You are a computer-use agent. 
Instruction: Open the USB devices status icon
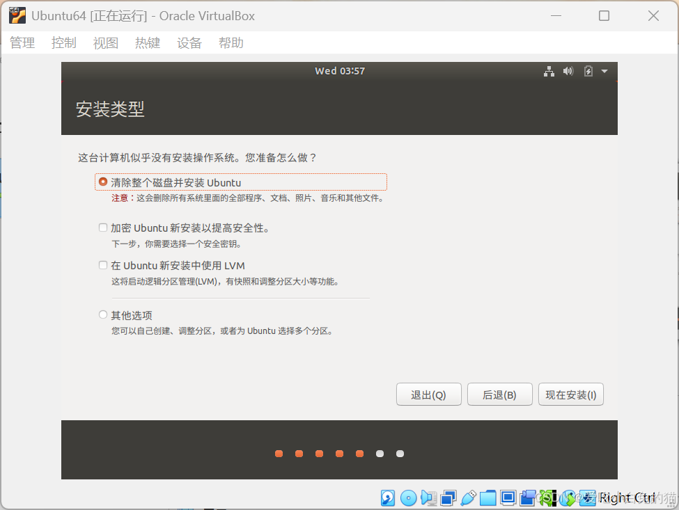(x=468, y=498)
